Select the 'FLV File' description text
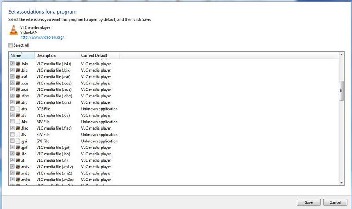Viewport: 352px width, 209px height. [x=43, y=135]
